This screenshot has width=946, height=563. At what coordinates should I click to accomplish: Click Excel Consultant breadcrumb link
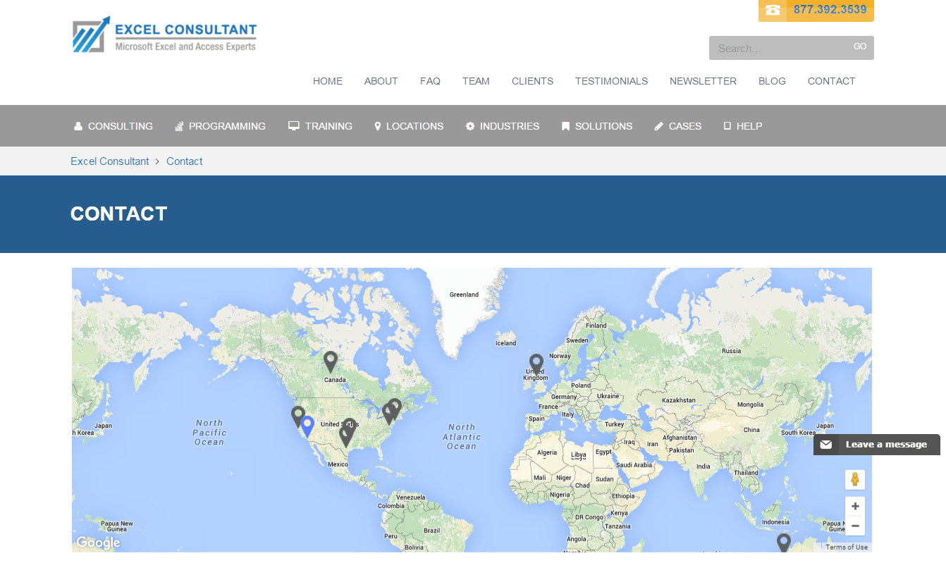coord(110,161)
